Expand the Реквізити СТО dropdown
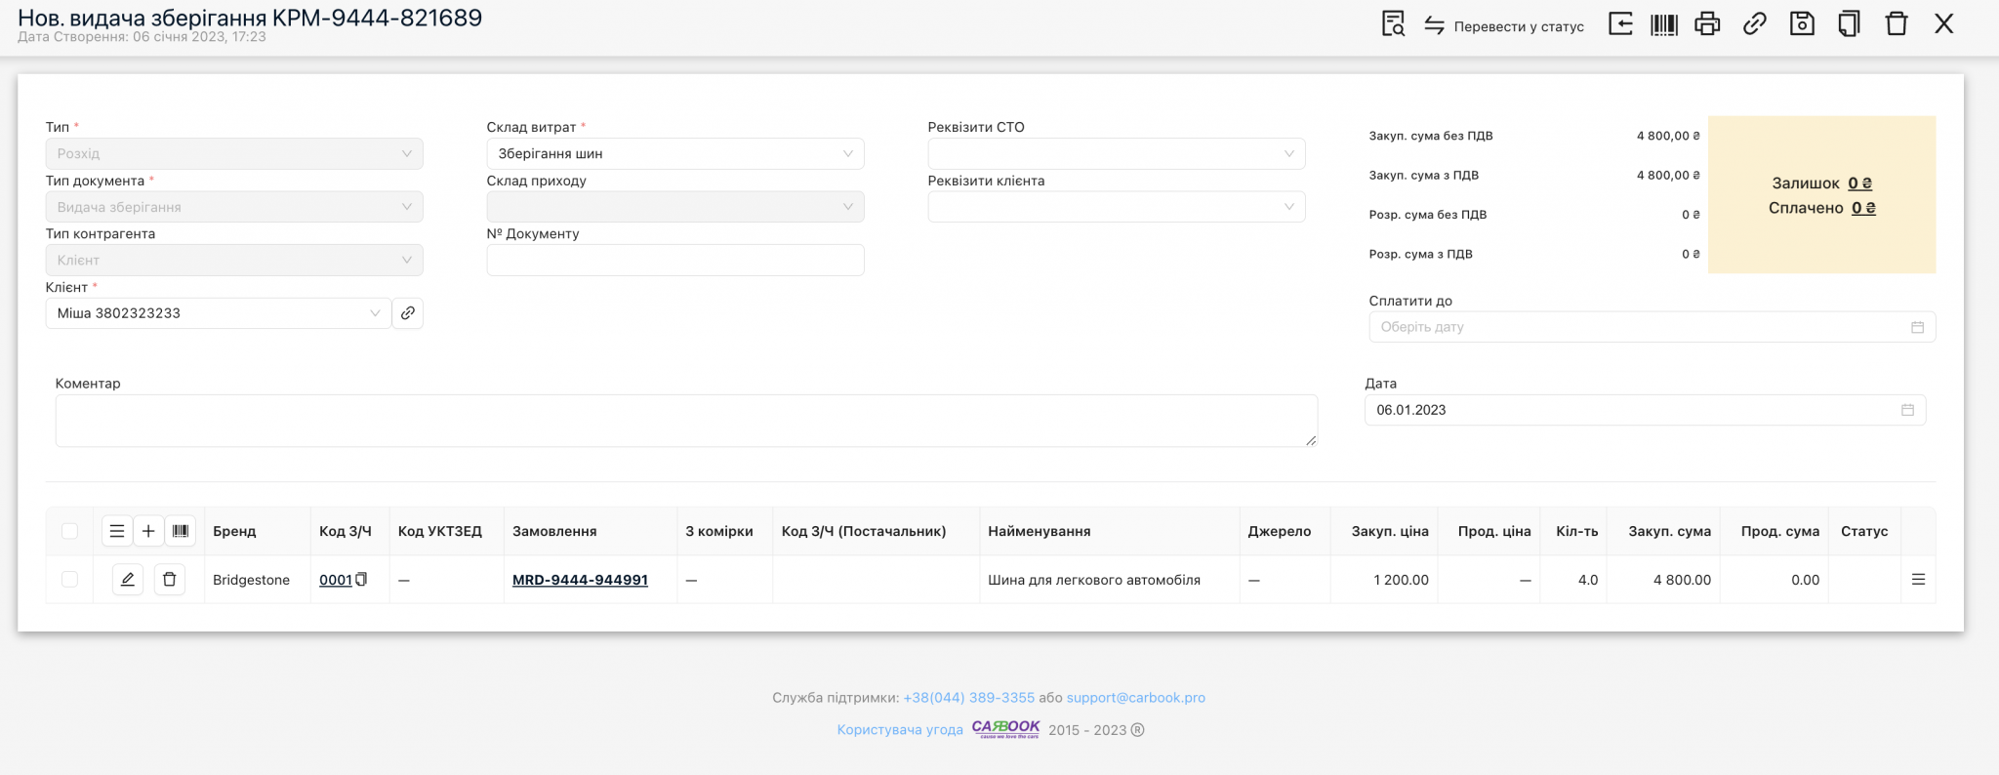Screen dimensions: 1999x775 pyautogui.click(x=1116, y=153)
